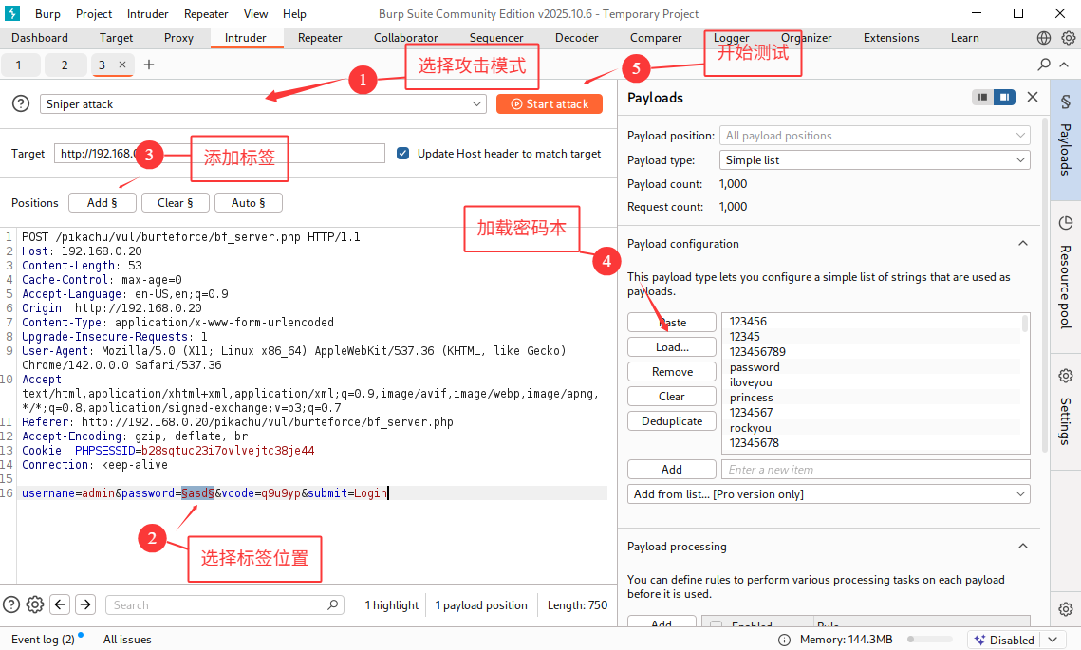1081x650 pixels.
Task: Open the Burp menu
Action: click(47, 14)
